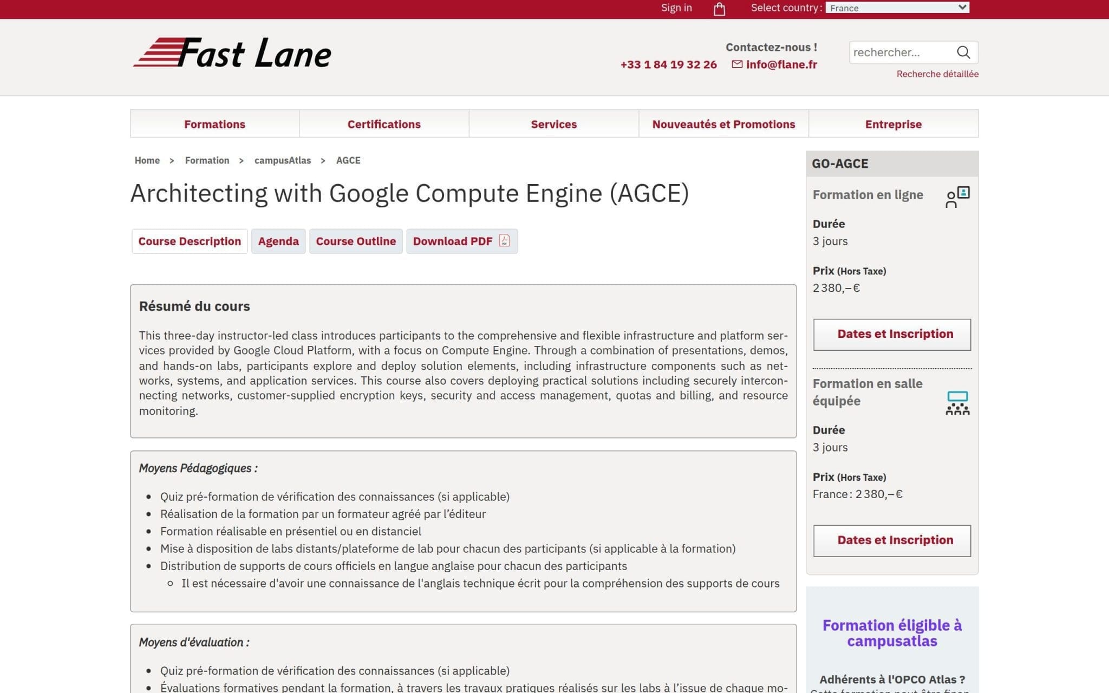Call the phone number +33 1 84 19 32 26
1109x693 pixels.
point(668,64)
